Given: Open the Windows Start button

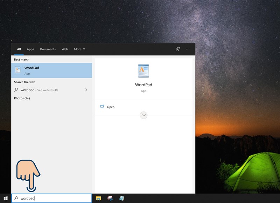Looking at the screenshot, I should point(6,198).
